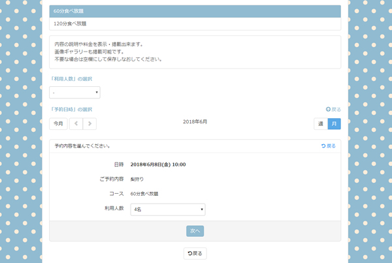The image size is (392, 263).
Task: Click the 予約内容を選んでください panel title
Action: pyautogui.click(x=82, y=146)
